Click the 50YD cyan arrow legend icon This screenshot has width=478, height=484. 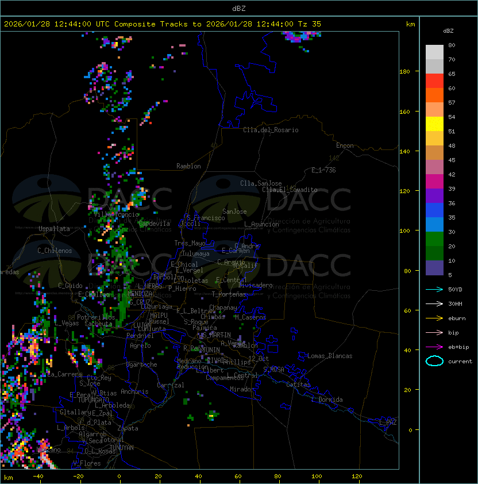point(434,289)
